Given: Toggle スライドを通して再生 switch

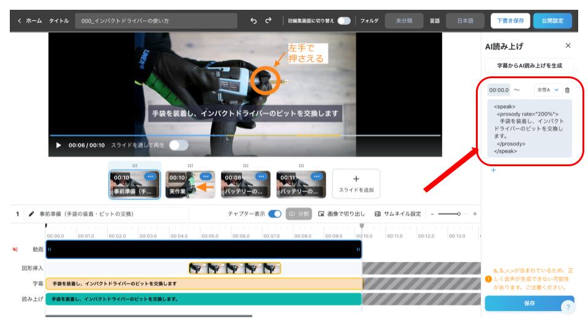Looking at the screenshot, I should 178,145.
